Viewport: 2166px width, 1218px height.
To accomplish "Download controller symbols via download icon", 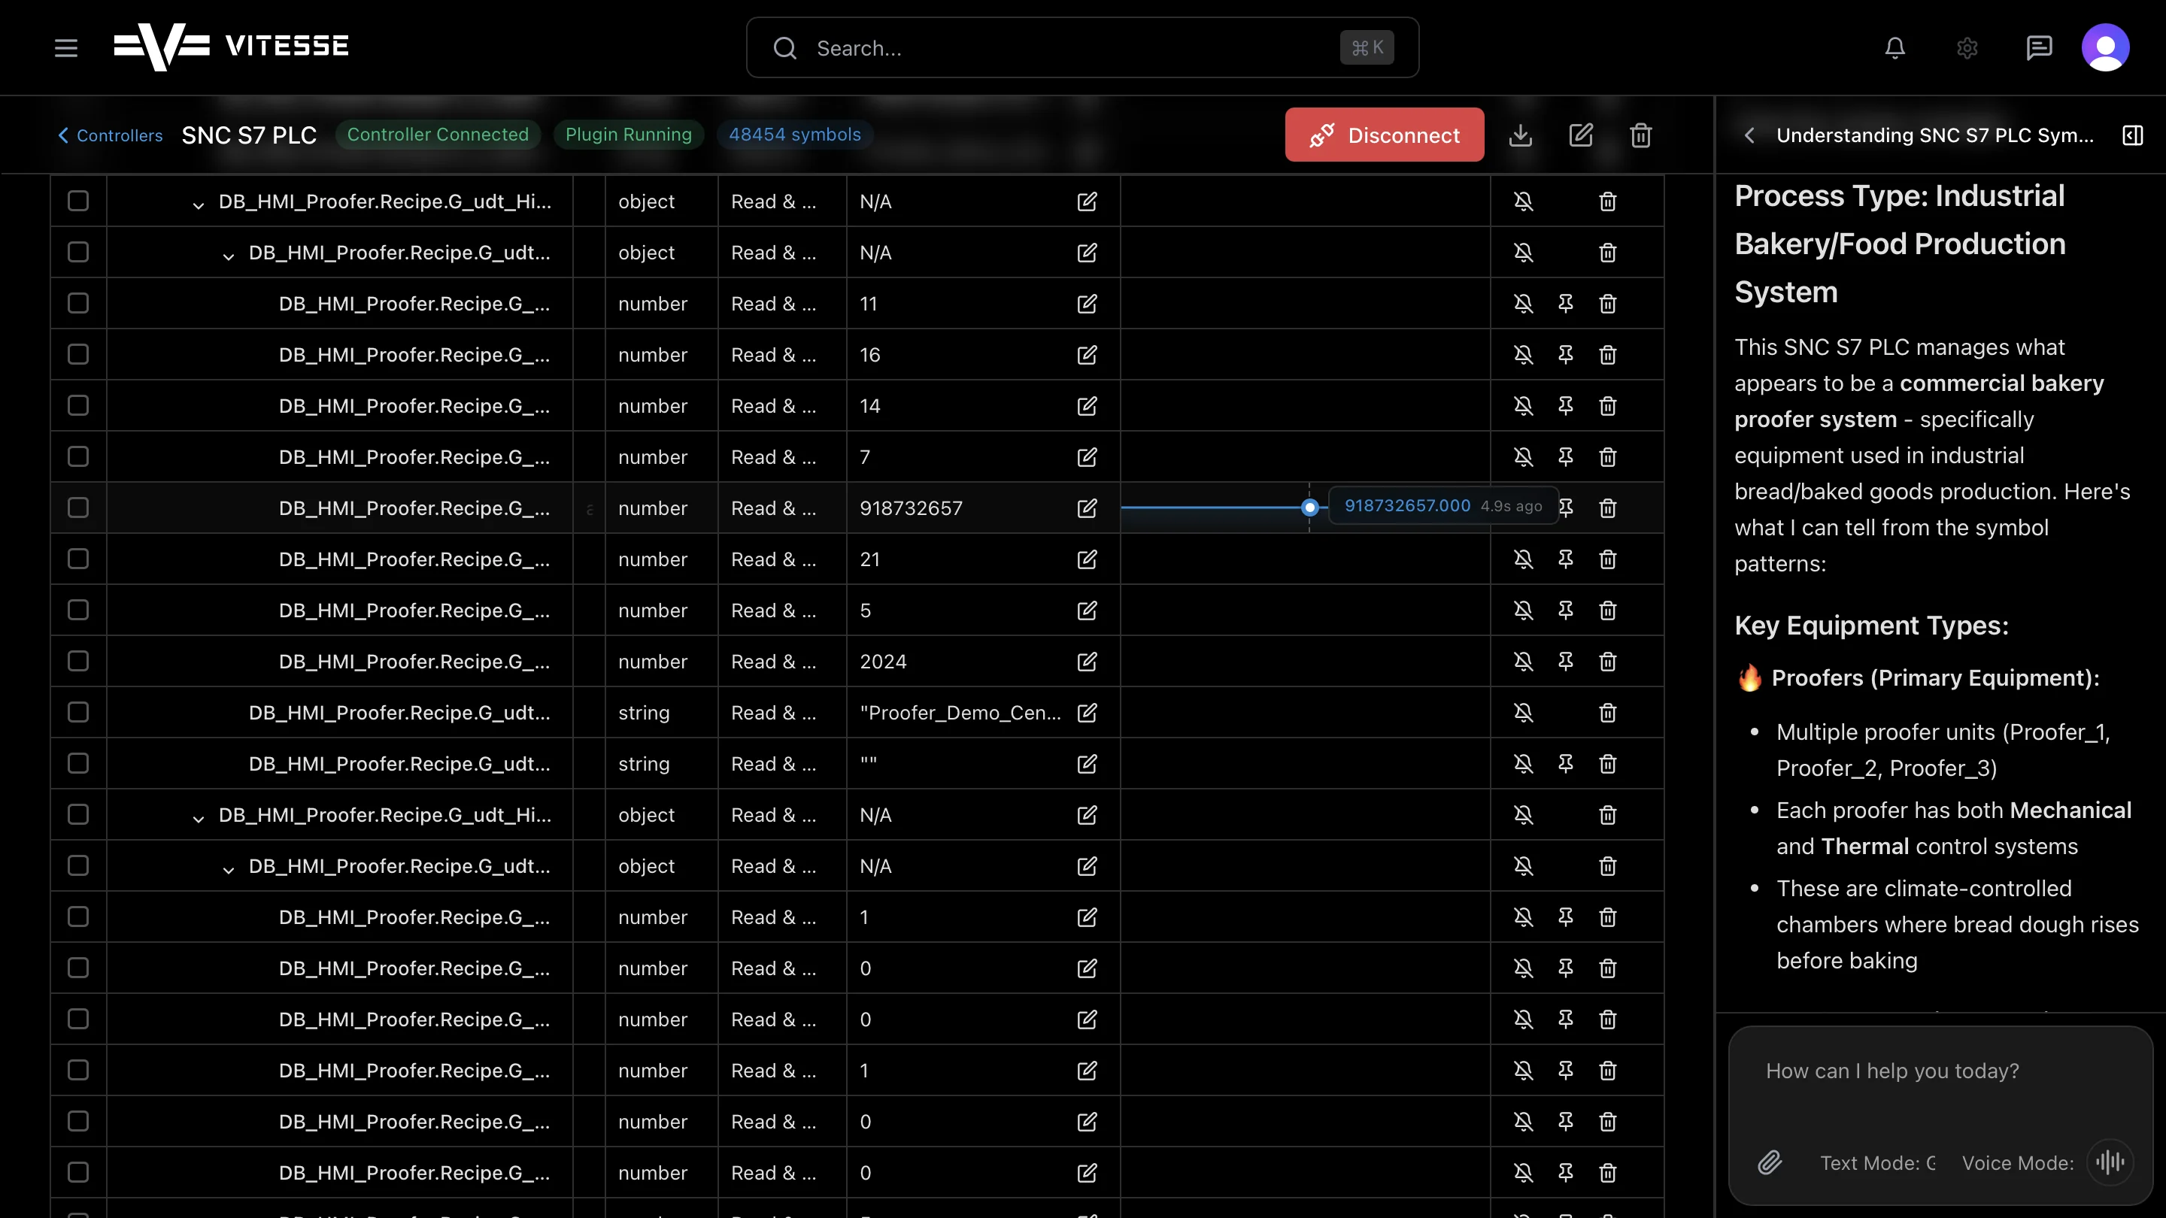I will (x=1520, y=135).
